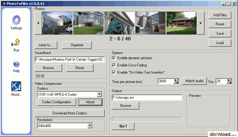
Task: Select the glass building photo thumbnail
Action: click(151, 23)
